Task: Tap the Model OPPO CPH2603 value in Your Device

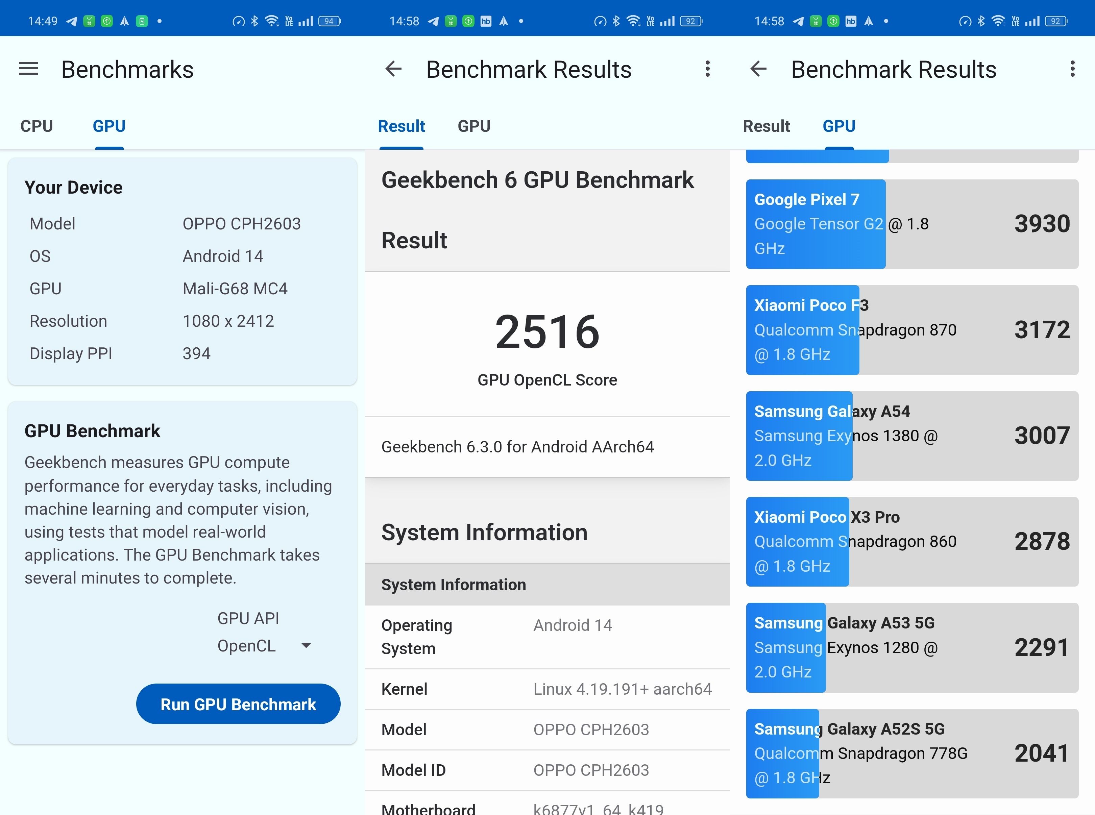Action: point(241,224)
